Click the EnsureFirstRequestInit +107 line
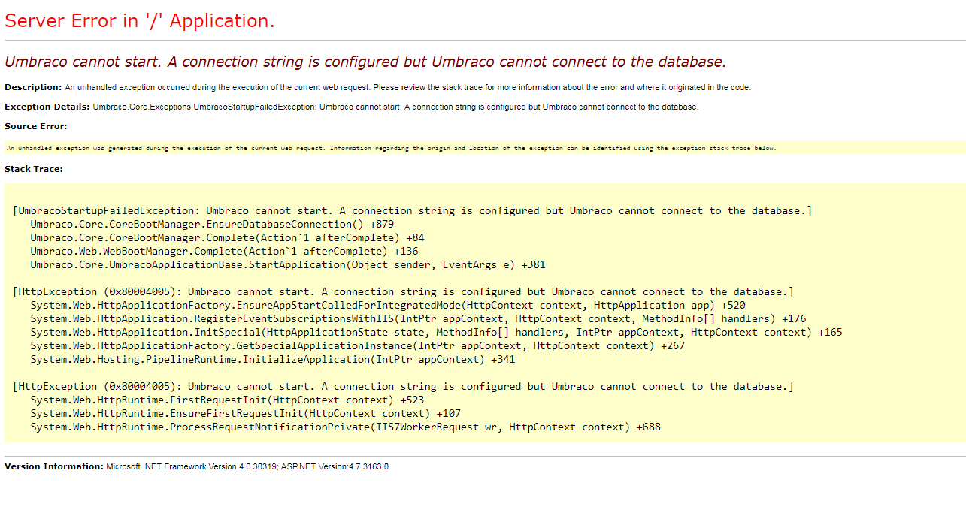 coord(246,413)
